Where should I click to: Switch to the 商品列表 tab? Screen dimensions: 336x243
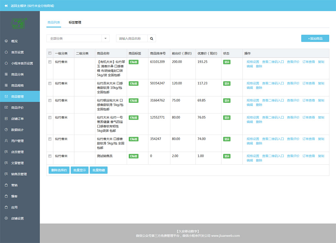pyautogui.click(x=54, y=22)
